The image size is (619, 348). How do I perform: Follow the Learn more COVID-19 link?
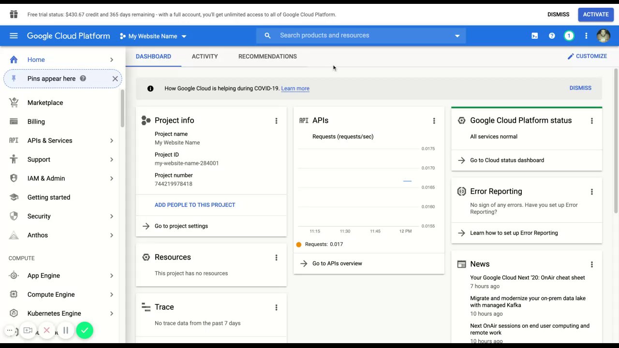(295, 88)
